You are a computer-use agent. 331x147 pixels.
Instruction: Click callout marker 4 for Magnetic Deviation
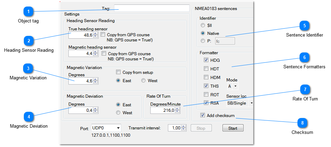[29, 117]
